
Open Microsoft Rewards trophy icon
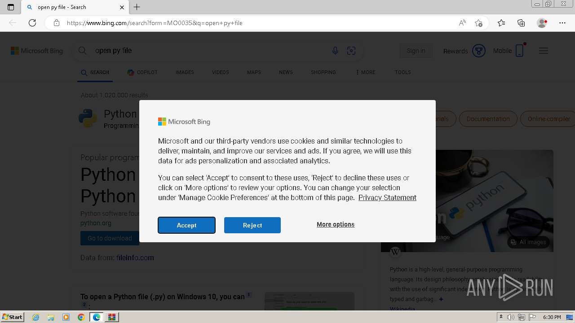pos(479,51)
